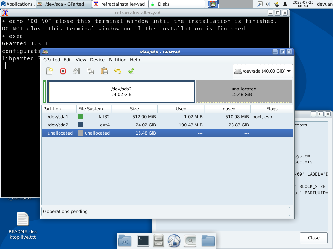Launch the terminal emulator dock icon
333x249 pixels.
[x=143, y=241]
